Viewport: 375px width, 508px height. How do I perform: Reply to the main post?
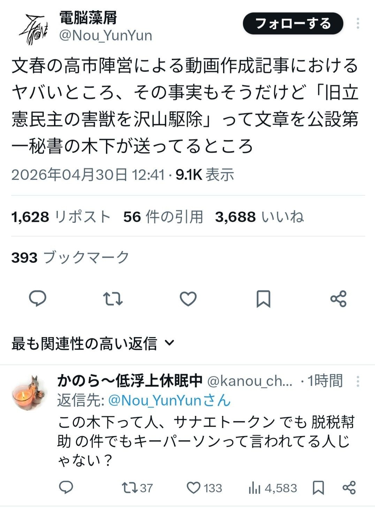coord(37,299)
